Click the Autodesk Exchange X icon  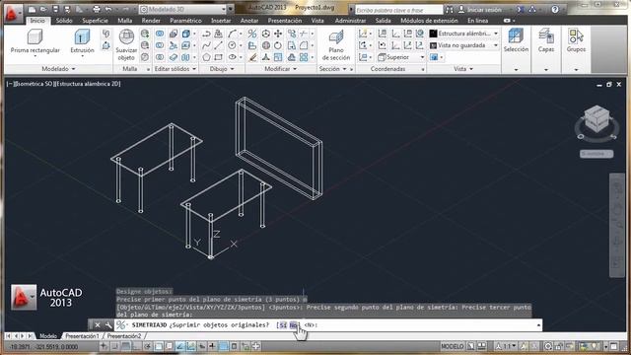coord(521,9)
